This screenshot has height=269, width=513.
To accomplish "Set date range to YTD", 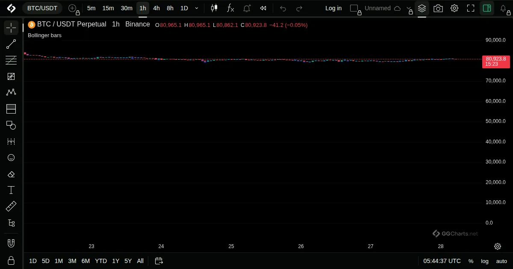I will pos(101,261).
